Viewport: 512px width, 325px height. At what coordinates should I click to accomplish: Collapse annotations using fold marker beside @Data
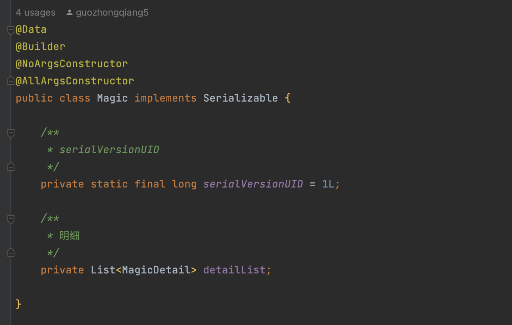coord(11,30)
